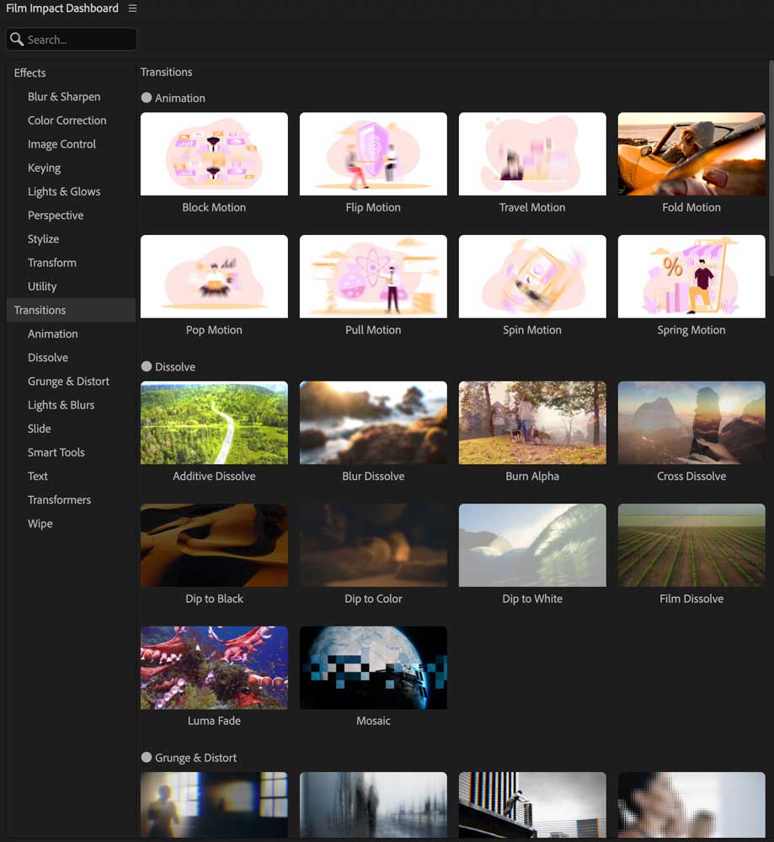Select the Cross Dissolve transition thumbnail
Image resolution: width=774 pixels, height=842 pixels.
click(x=691, y=423)
